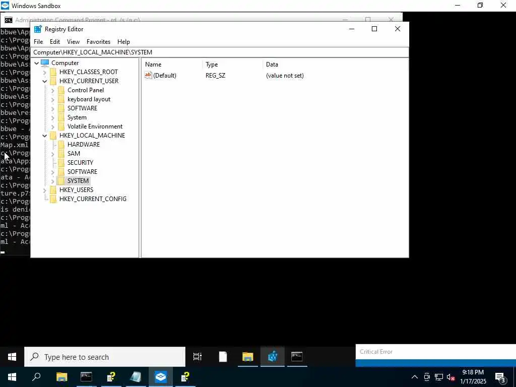Open the sandbox Start button
This screenshot has width=516, height=387.
coord(12,357)
